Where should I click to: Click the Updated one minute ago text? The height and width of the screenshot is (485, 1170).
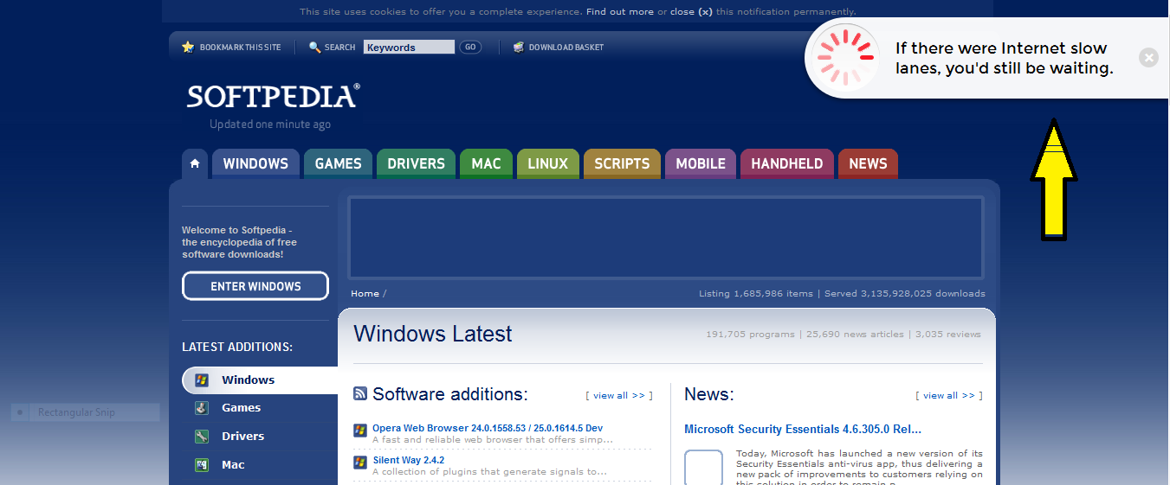(270, 124)
